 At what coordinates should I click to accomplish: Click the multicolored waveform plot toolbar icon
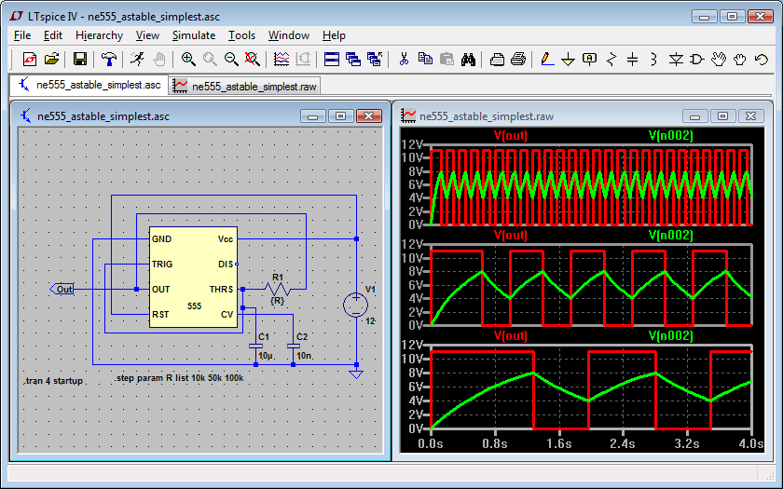click(x=282, y=60)
